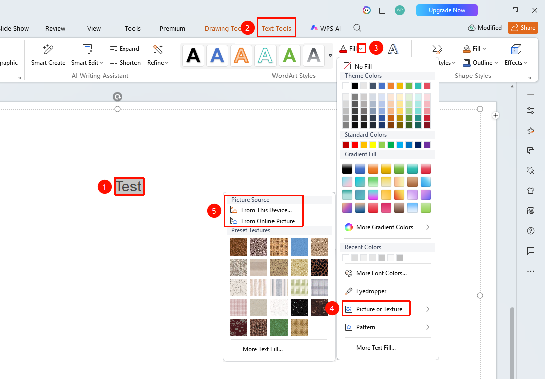
Task: Choose From Online Picture option
Action: tap(263, 221)
